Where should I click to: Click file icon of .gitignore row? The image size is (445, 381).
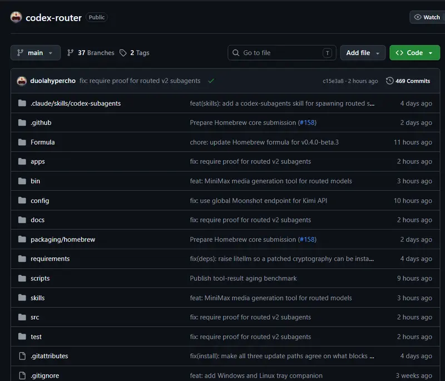pos(22,375)
